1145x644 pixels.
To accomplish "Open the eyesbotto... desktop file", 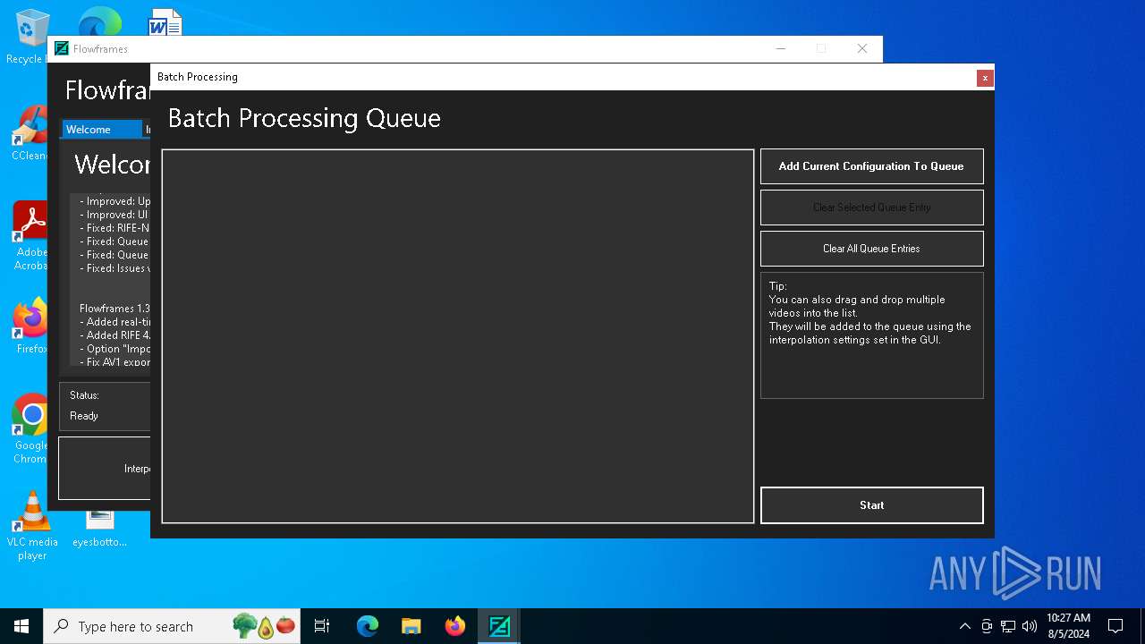I will coord(99,528).
